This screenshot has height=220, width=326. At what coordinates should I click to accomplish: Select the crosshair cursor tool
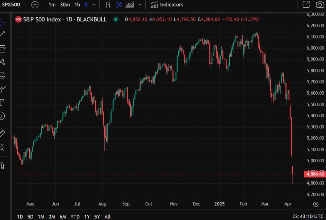point(3,22)
